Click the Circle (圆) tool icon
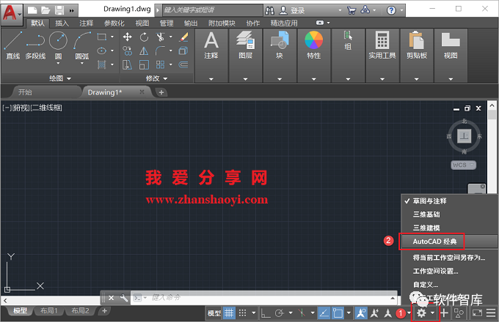Screen dimensions: 499x322 [59, 41]
